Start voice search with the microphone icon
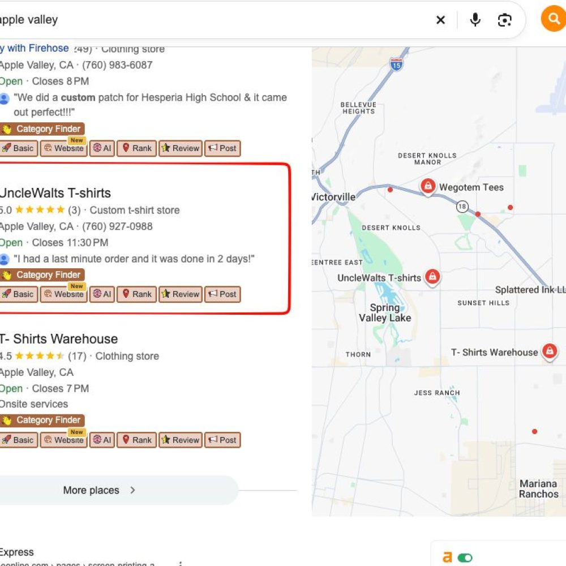The height and width of the screenshot is (566, 566). [x=475, y=20]
